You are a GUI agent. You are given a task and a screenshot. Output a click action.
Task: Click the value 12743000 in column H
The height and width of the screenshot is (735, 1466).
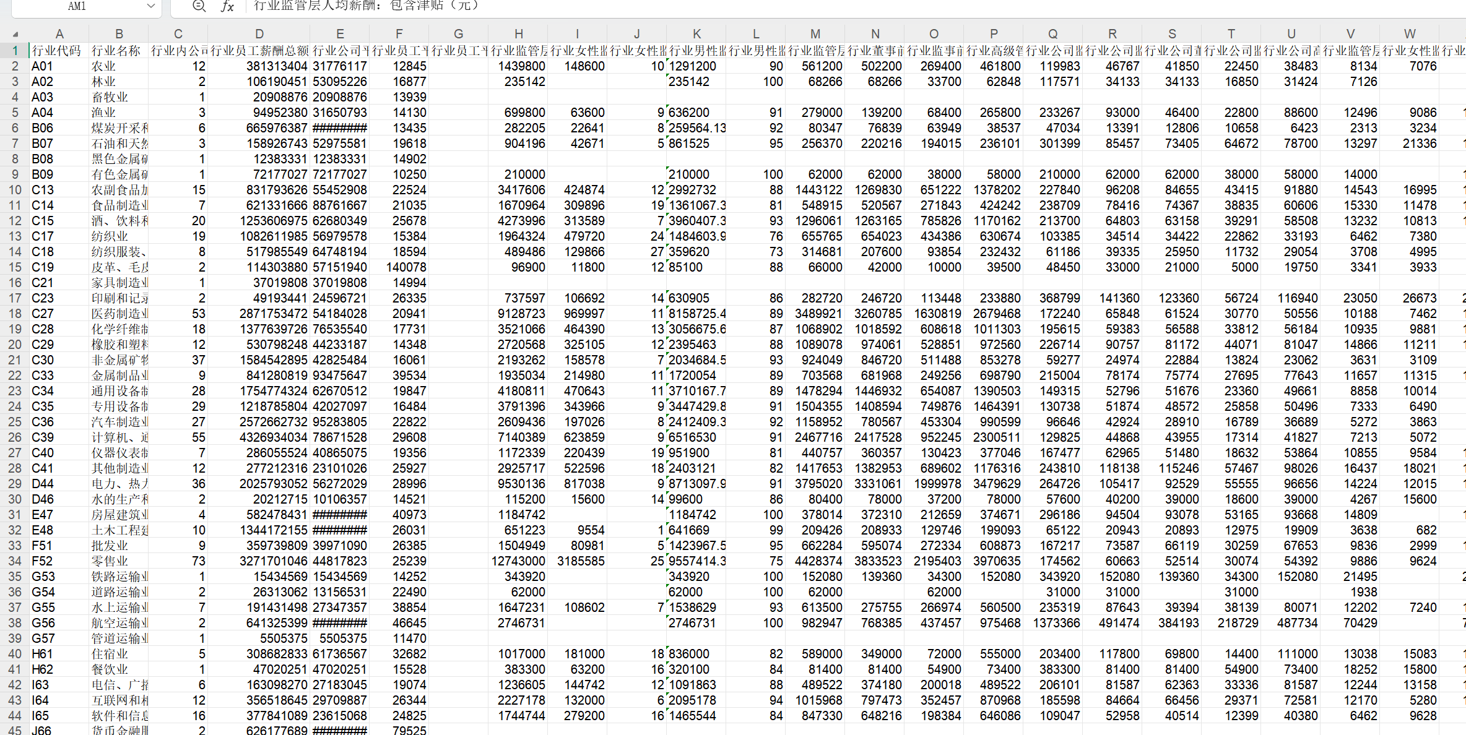coord(518,561)
